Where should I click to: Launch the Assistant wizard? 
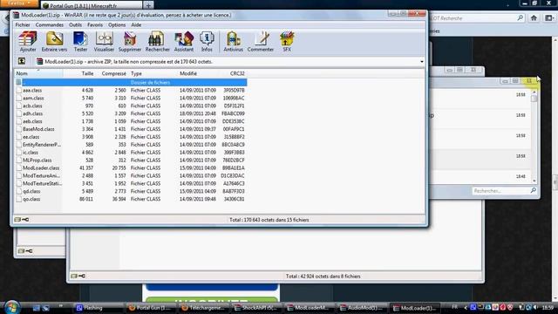click(184, 42)
